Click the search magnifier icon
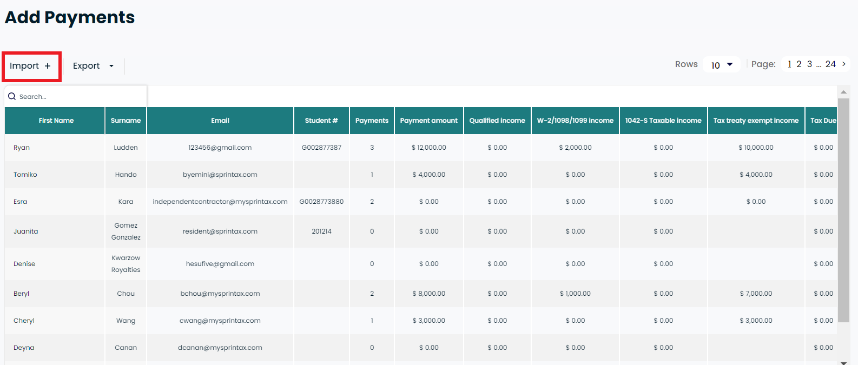The height and width of the screenshot is (365, 858). 12,96
